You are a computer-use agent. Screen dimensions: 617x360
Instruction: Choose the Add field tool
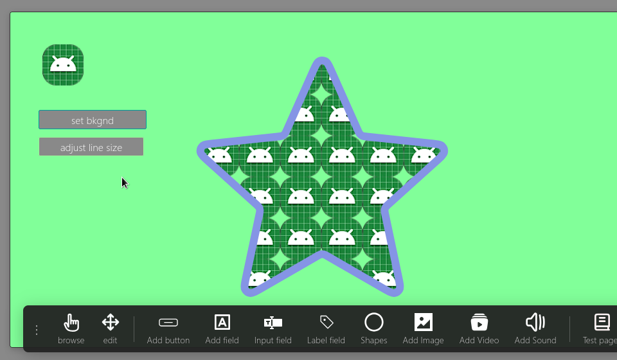[222, 328]
